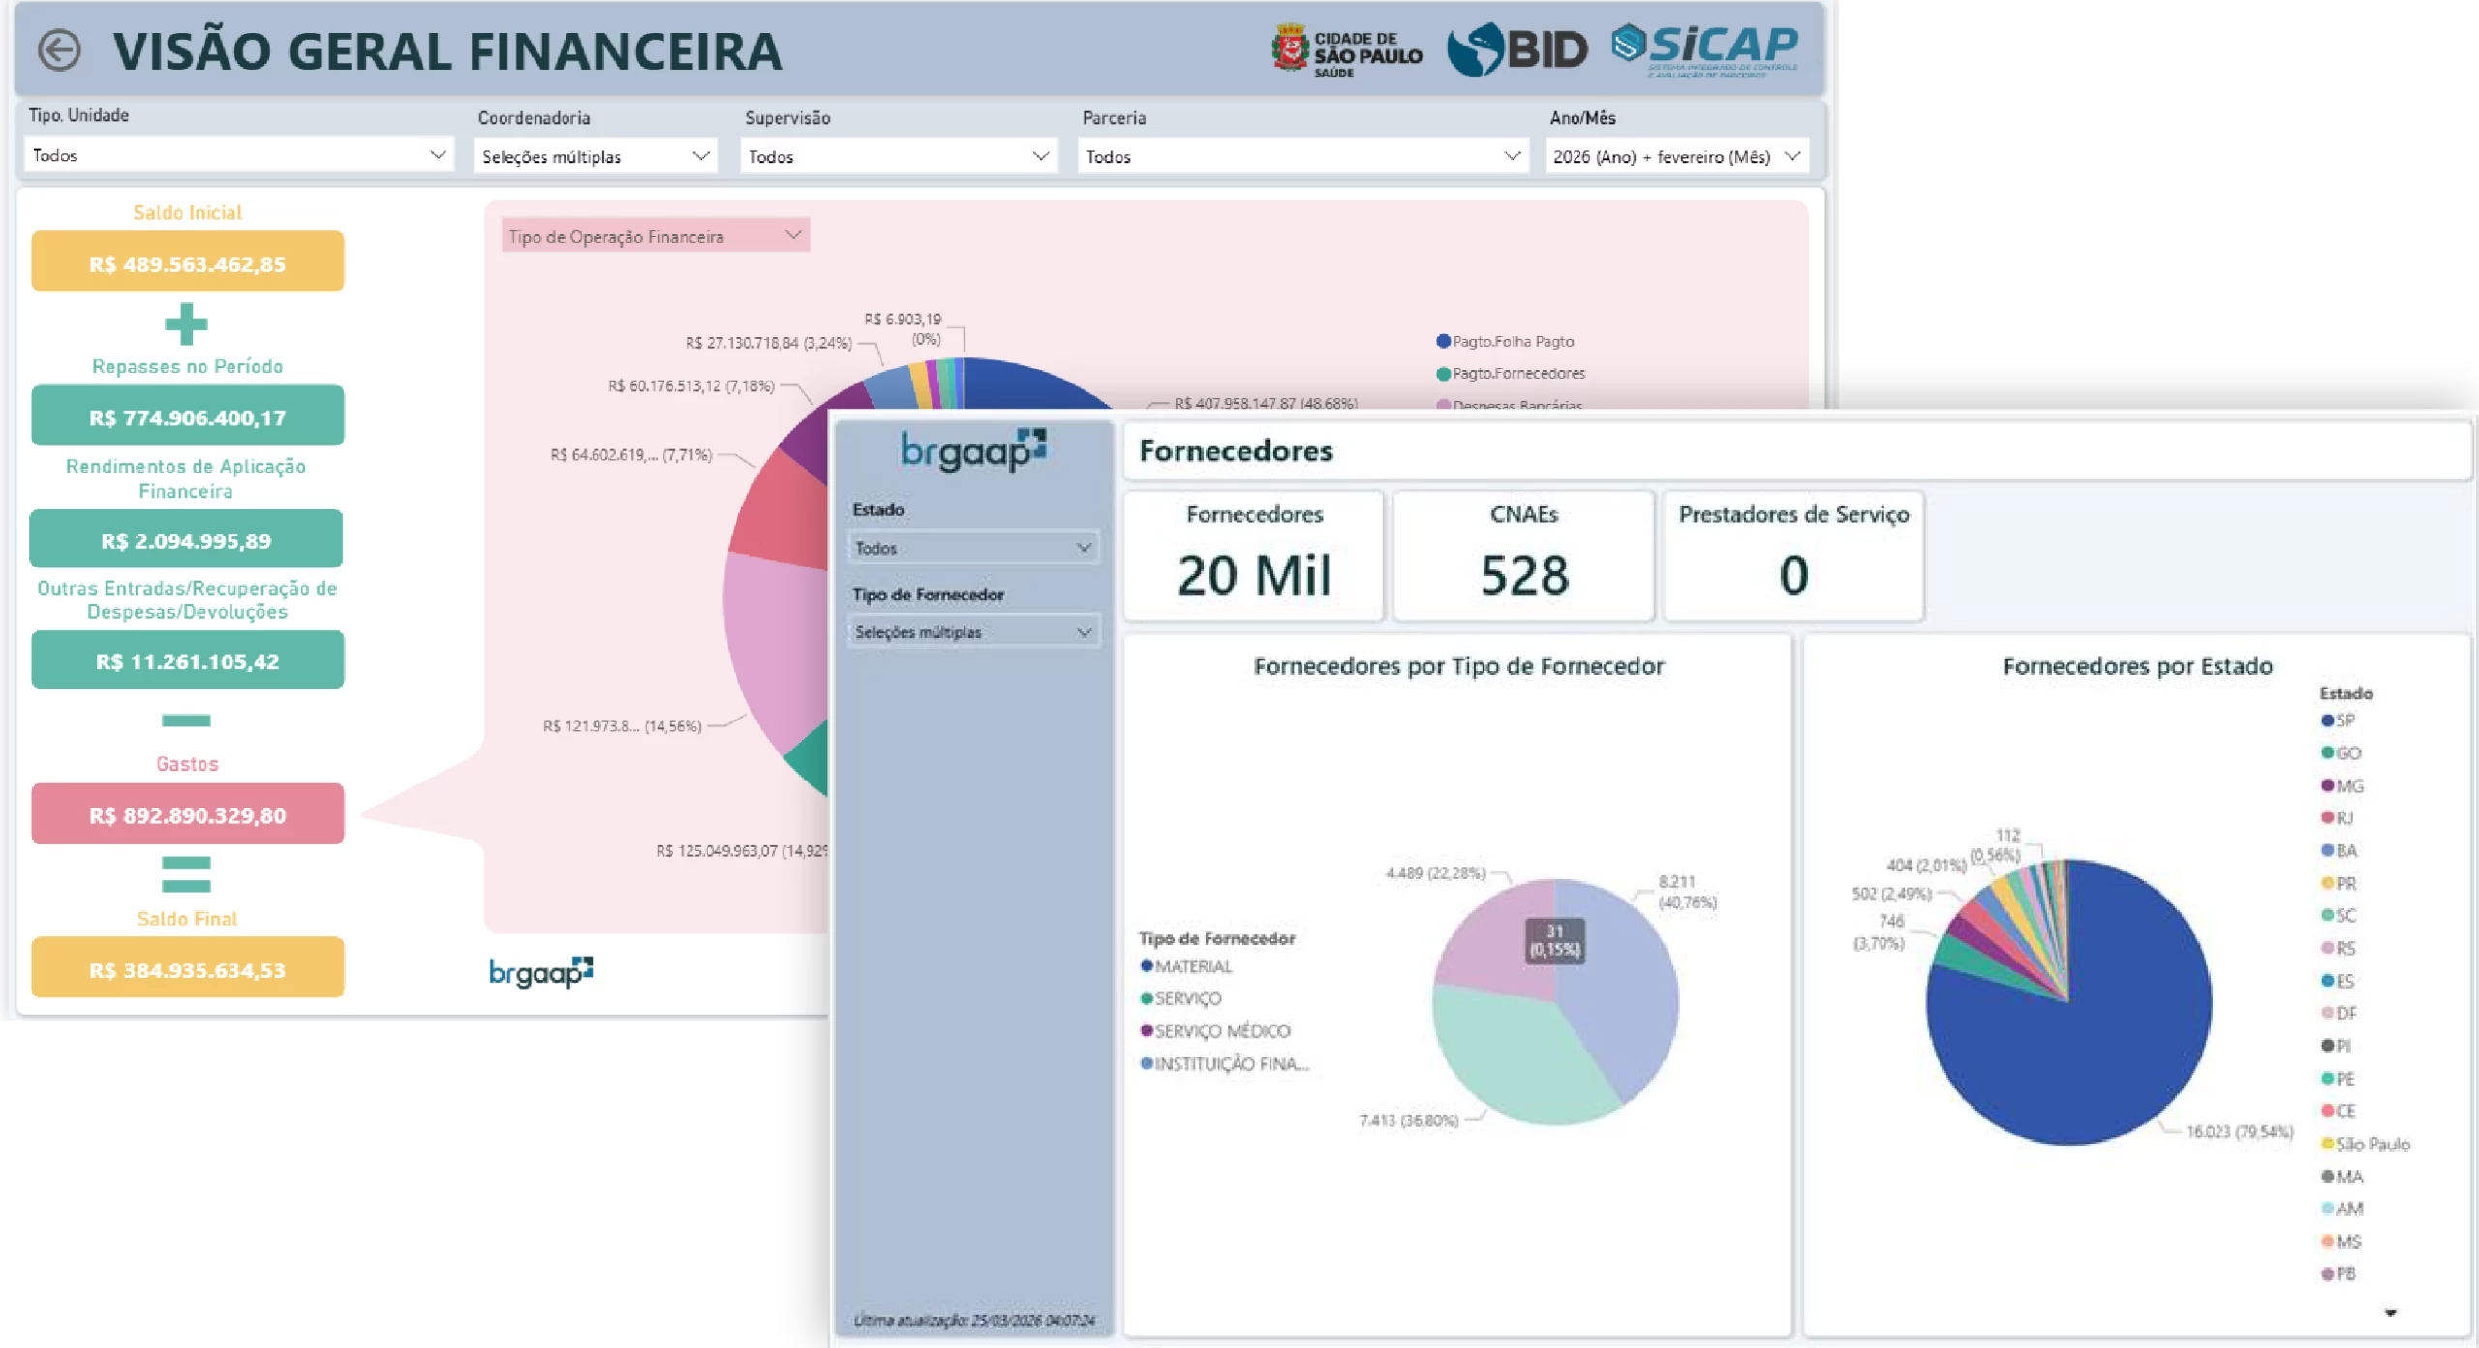The height and width of the screenshot is (1348, 2479).
Task: Click the green minus sign above Gastos
Action: click(186, 720)
